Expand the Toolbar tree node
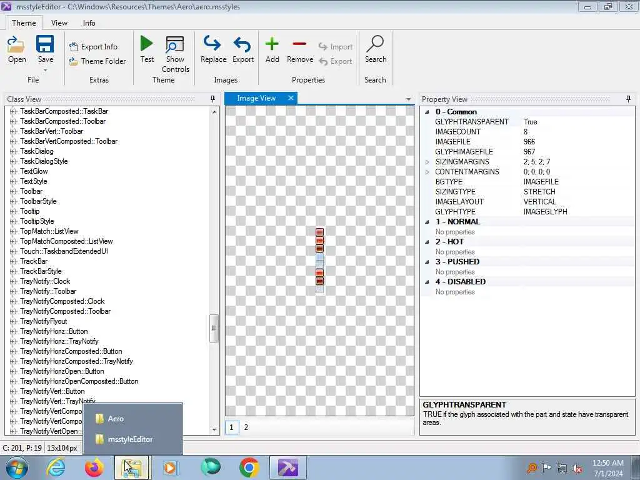Image resolution: width=640 pixels, height=480 pixels. pyautogui.click(x=12, y=191)
